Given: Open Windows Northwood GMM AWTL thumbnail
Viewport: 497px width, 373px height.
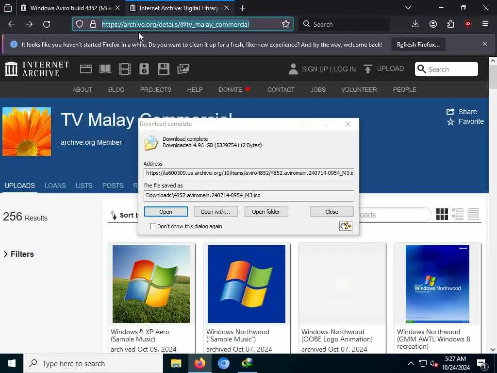Looking at the screenshot, I should pos(437,284).
